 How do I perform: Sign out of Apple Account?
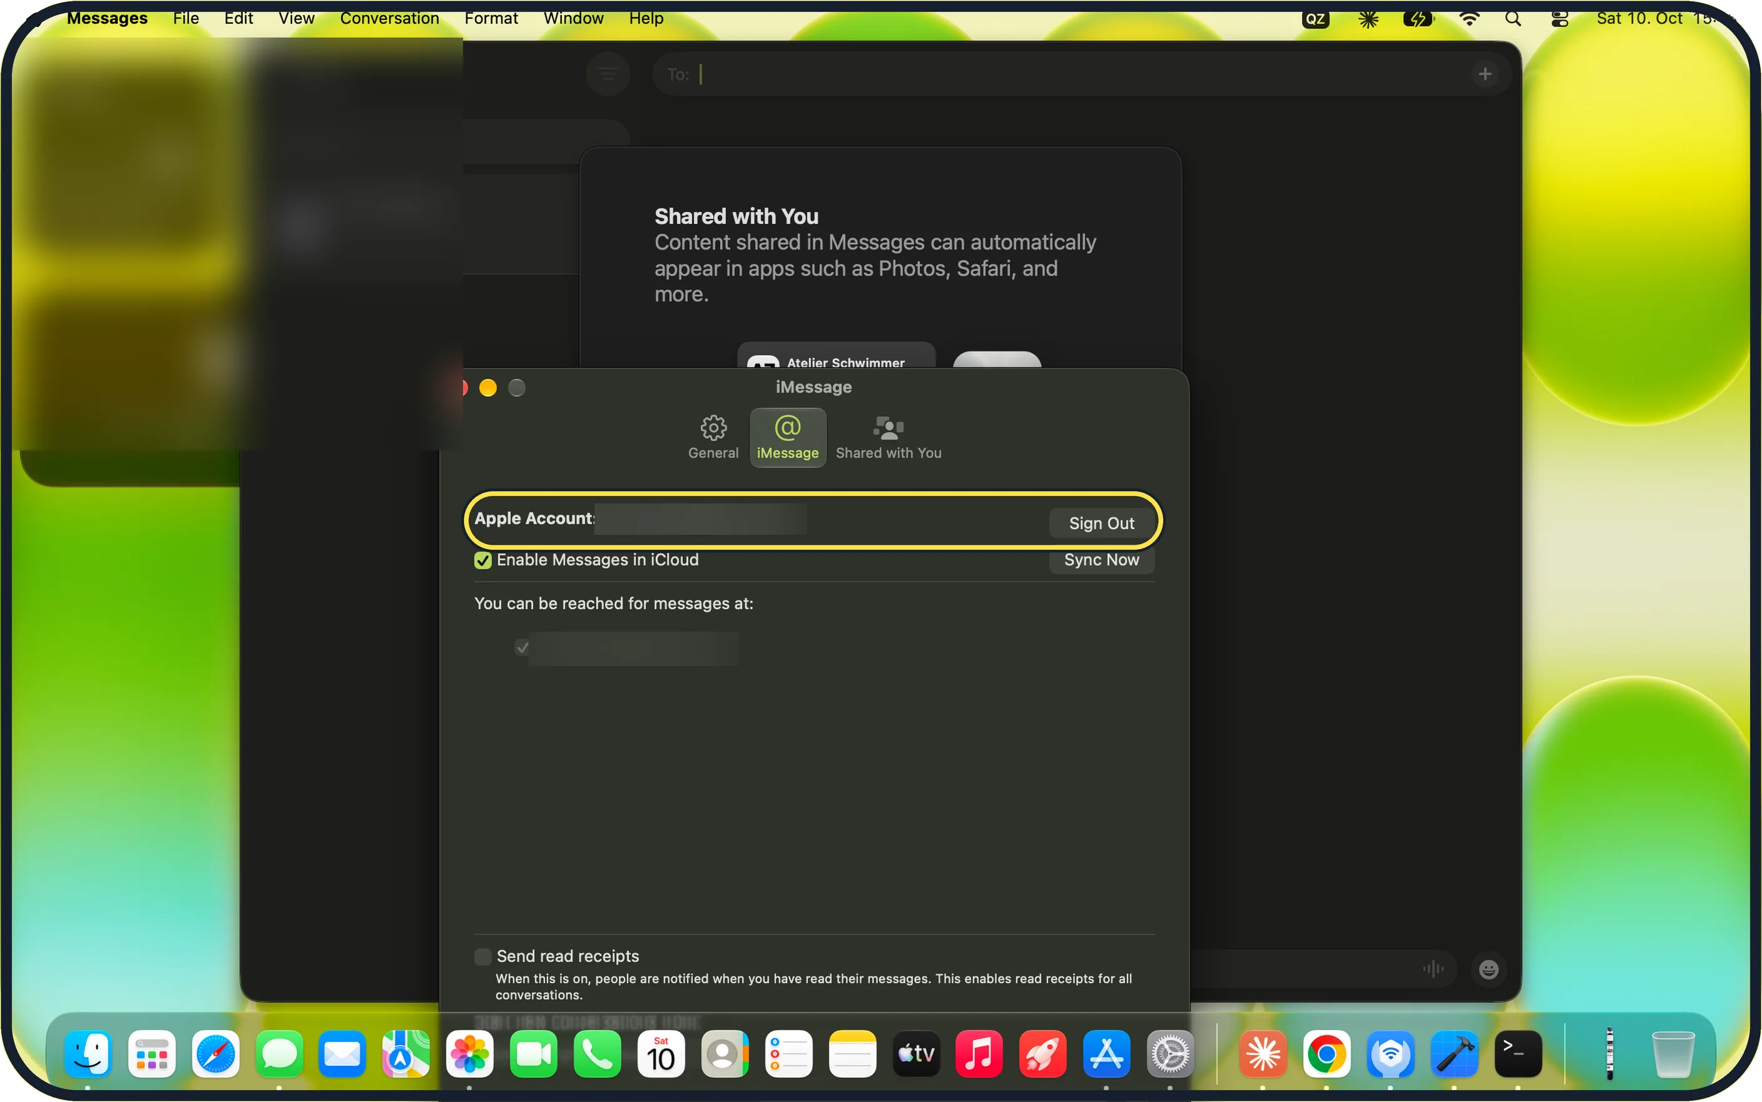(1101, 523)
